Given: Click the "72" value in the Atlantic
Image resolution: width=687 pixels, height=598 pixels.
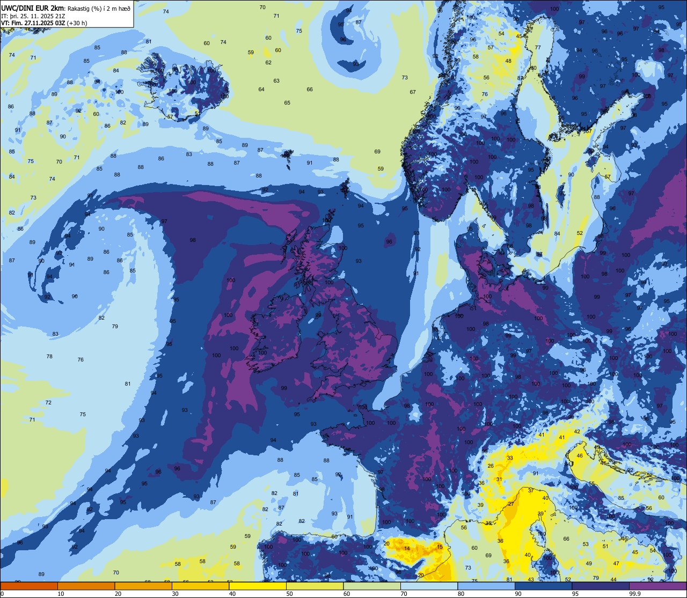Looking at the screenshot, I should click(x=48, y=402).
